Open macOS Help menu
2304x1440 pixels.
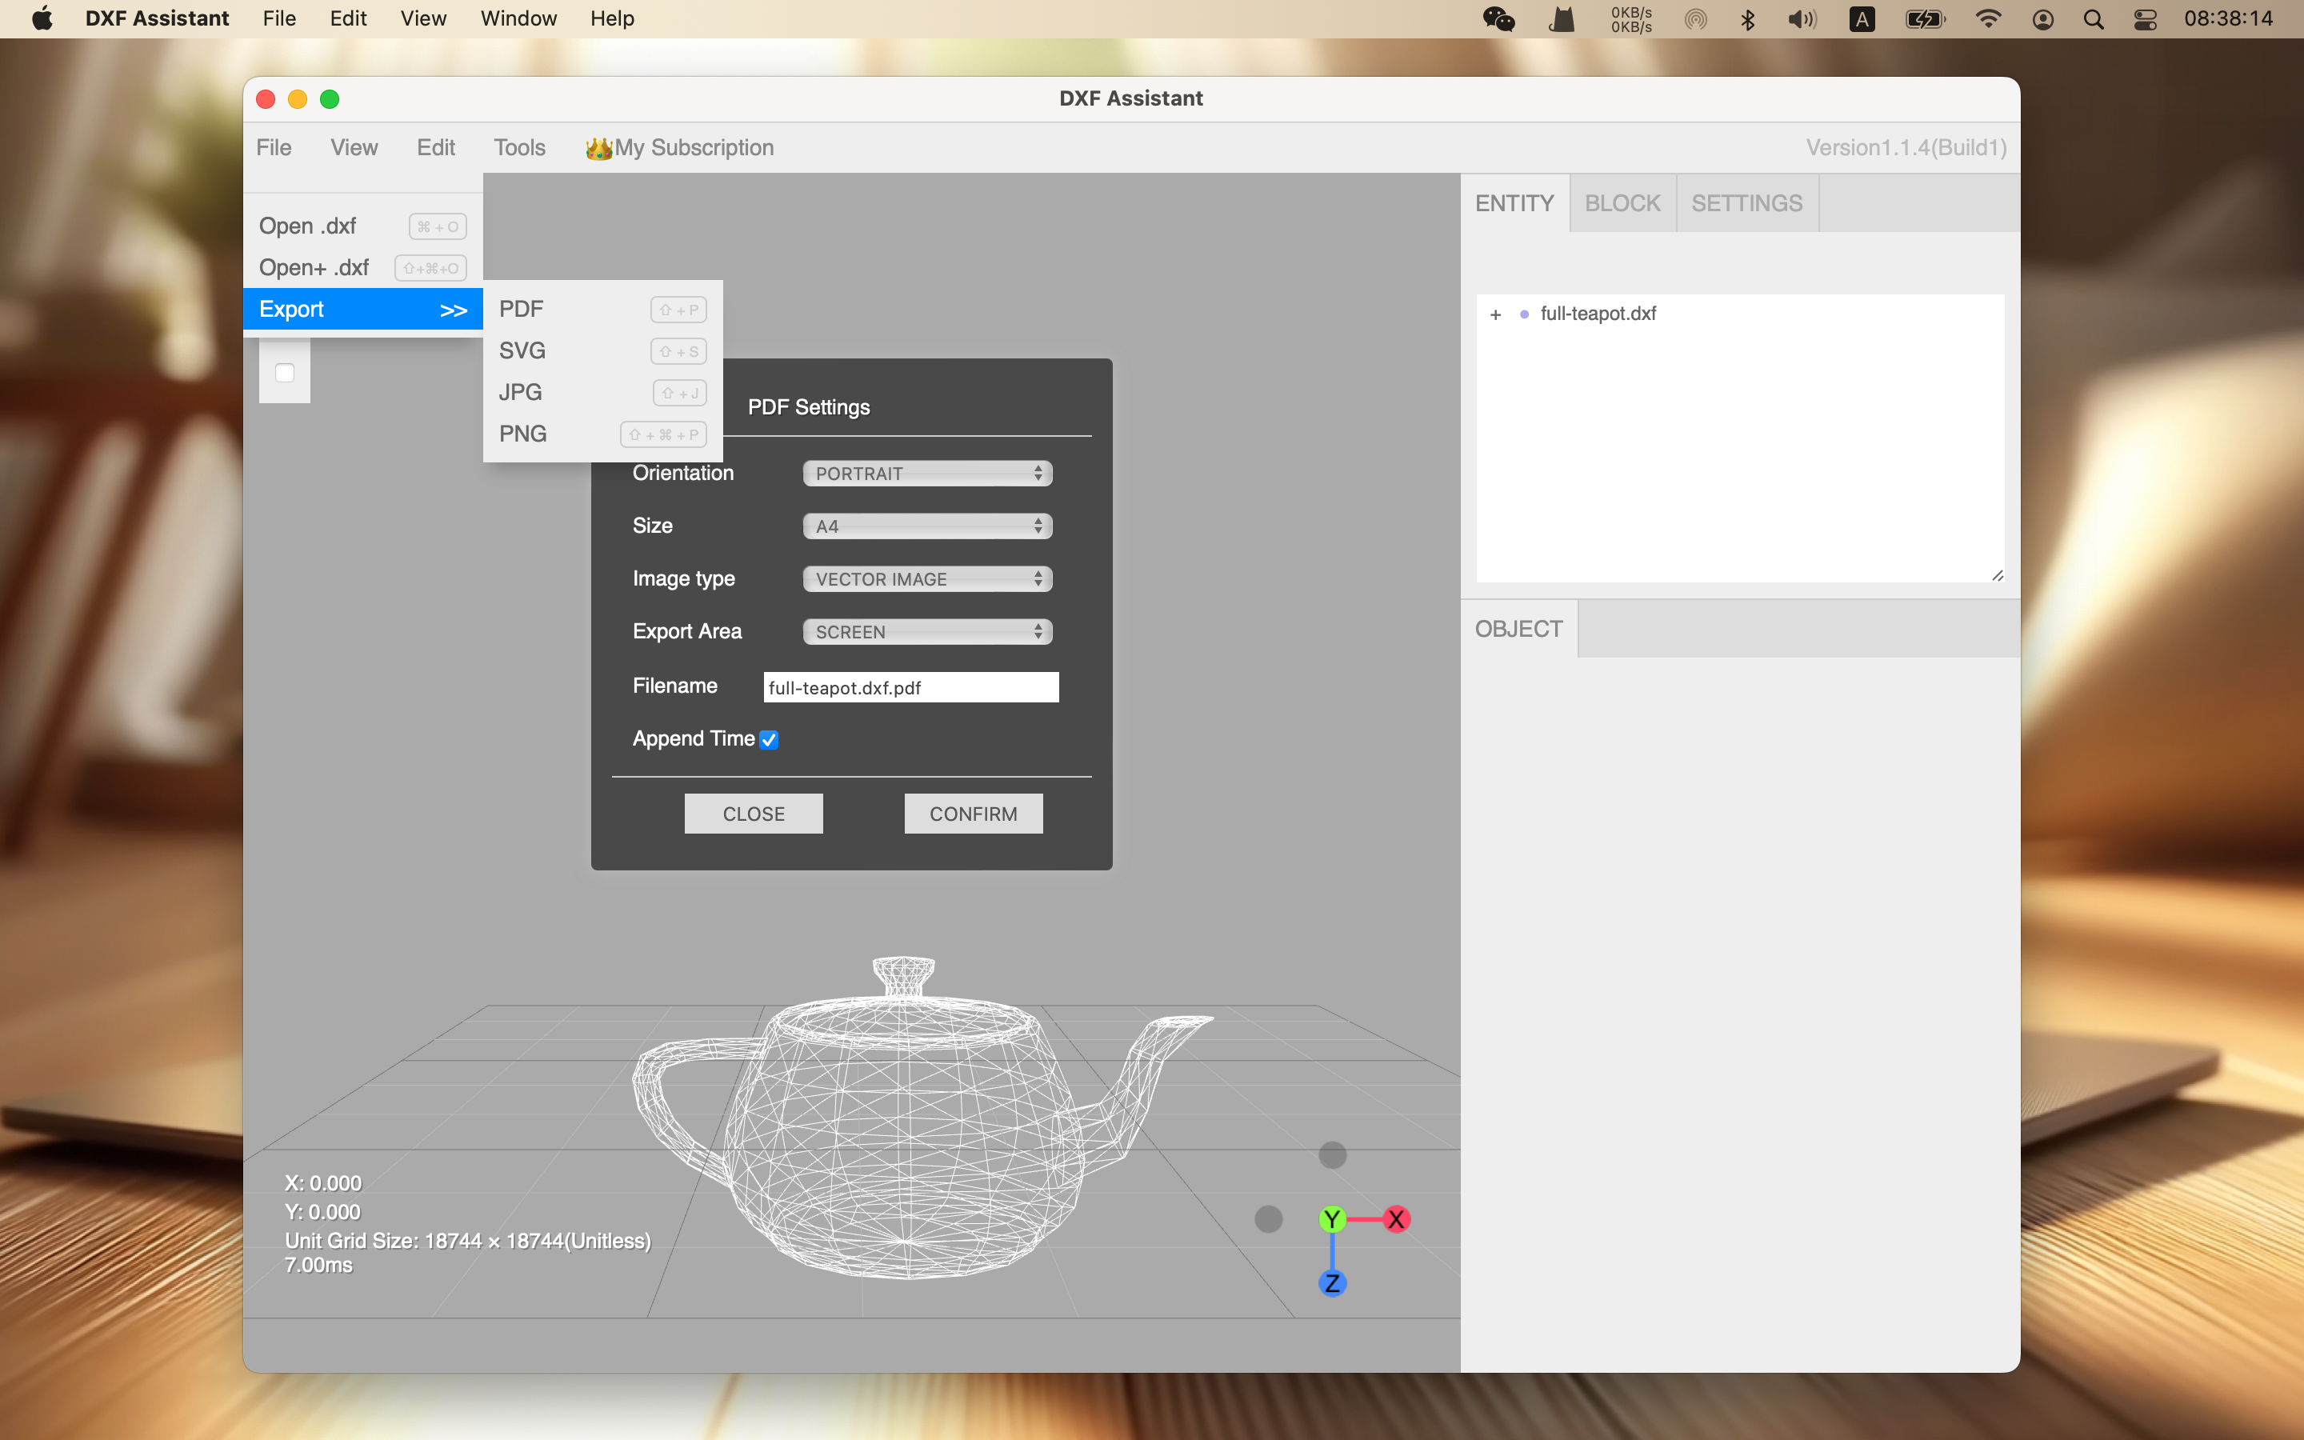(x=612, y=19)
